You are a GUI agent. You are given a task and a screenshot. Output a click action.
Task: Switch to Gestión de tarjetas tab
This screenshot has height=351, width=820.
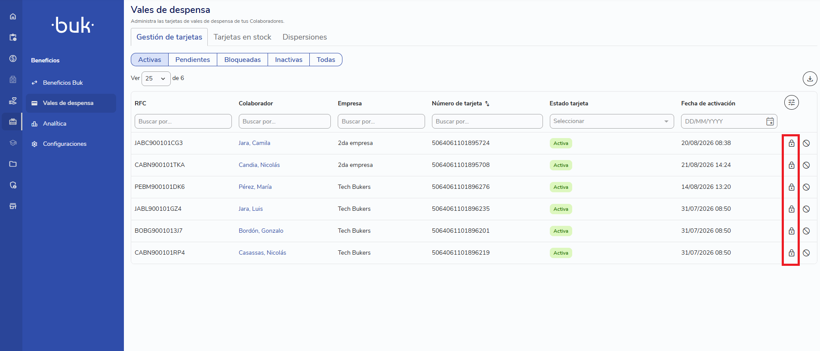pos(169,37)
